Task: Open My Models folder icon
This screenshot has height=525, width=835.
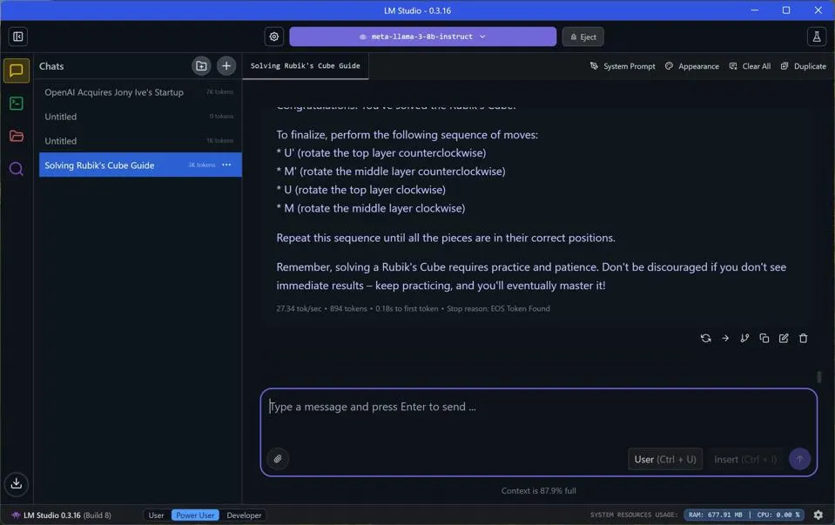Action: pyautogui.click(x=17, y=137)
